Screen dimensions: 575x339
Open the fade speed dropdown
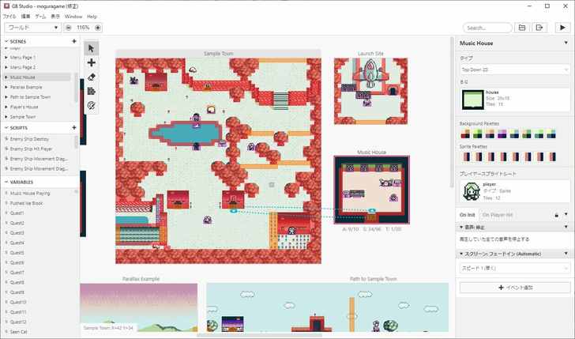(515, 268)
